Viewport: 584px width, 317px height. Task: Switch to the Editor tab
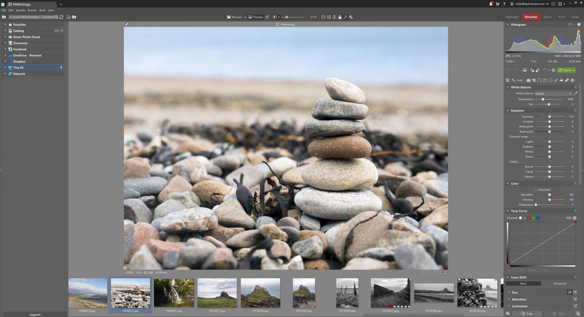(x=547, y=17)
